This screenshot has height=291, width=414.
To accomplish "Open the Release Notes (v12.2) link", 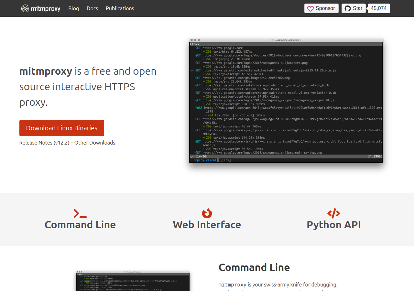I will (44, 143).
